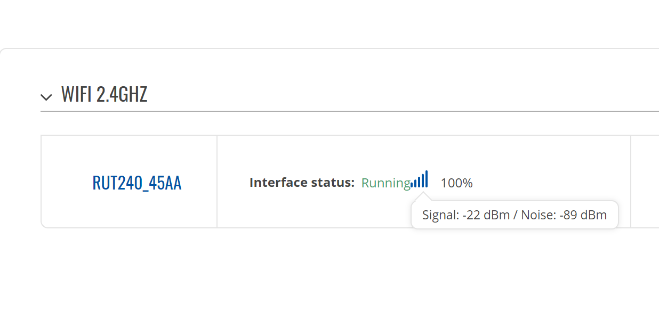The width and height of the screenshot is (659, 329).
Task: Click the signal strength bars icon
Action: [420, 179]
